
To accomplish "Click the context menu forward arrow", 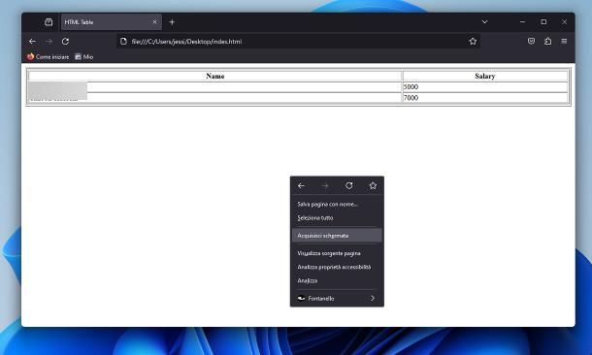I will point(325,186).
